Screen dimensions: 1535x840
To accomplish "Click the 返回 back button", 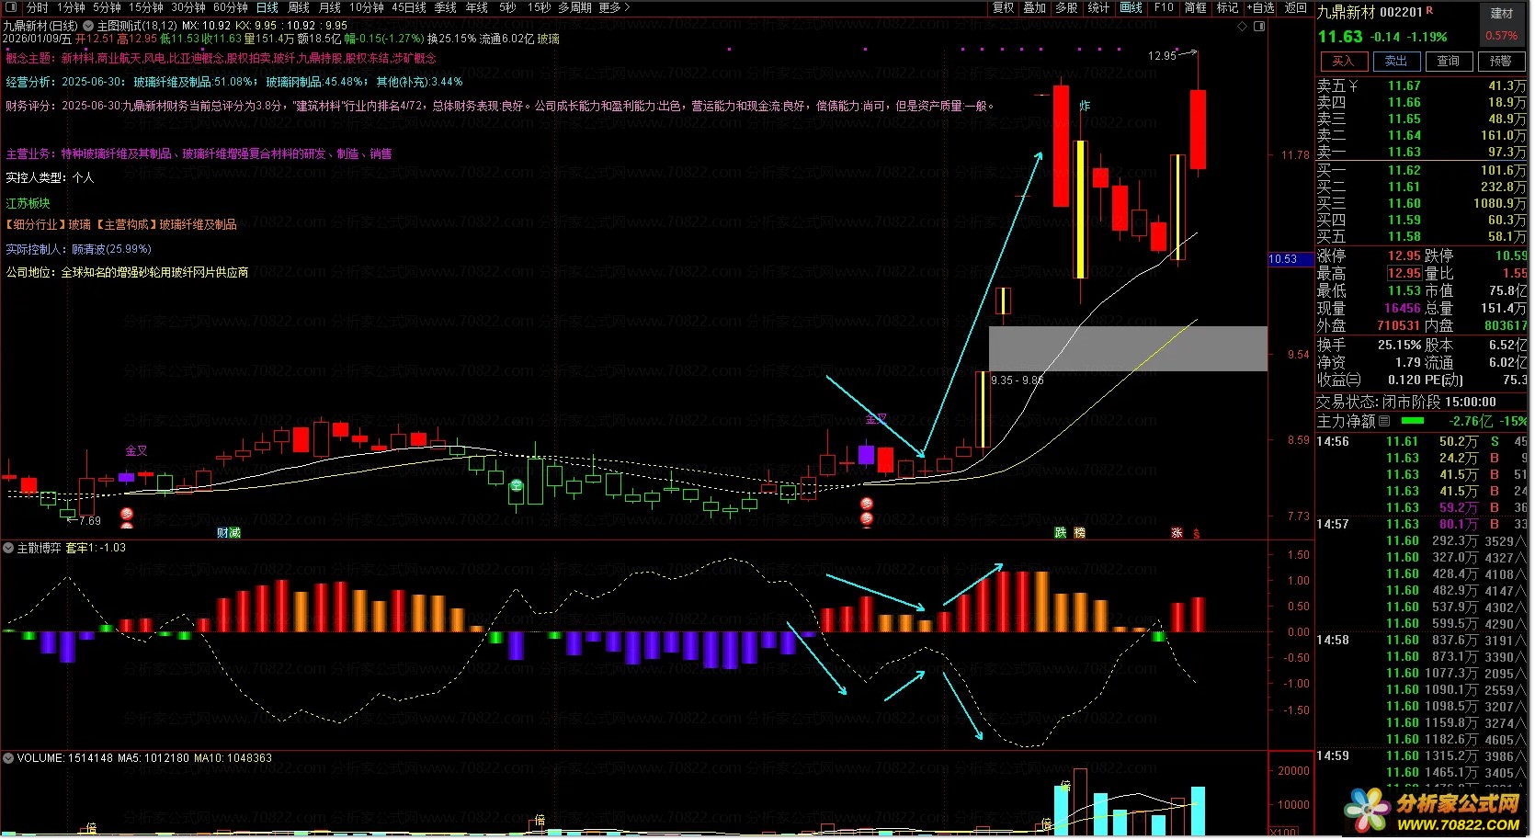I will click(1296, 7).
